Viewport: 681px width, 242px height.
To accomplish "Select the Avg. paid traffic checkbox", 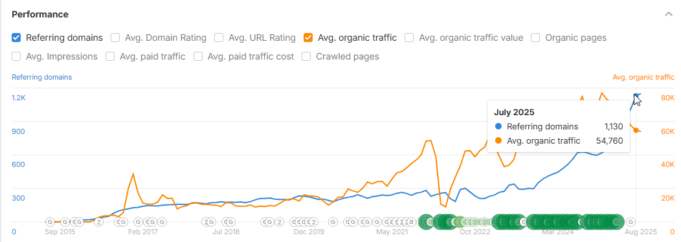I will coord(110,56).
